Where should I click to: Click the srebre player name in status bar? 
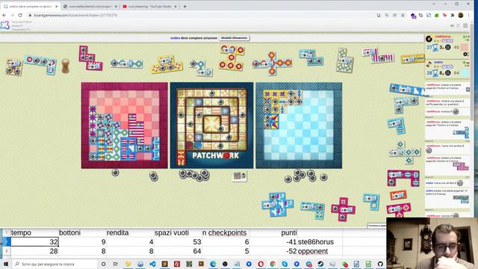(175, 38)
